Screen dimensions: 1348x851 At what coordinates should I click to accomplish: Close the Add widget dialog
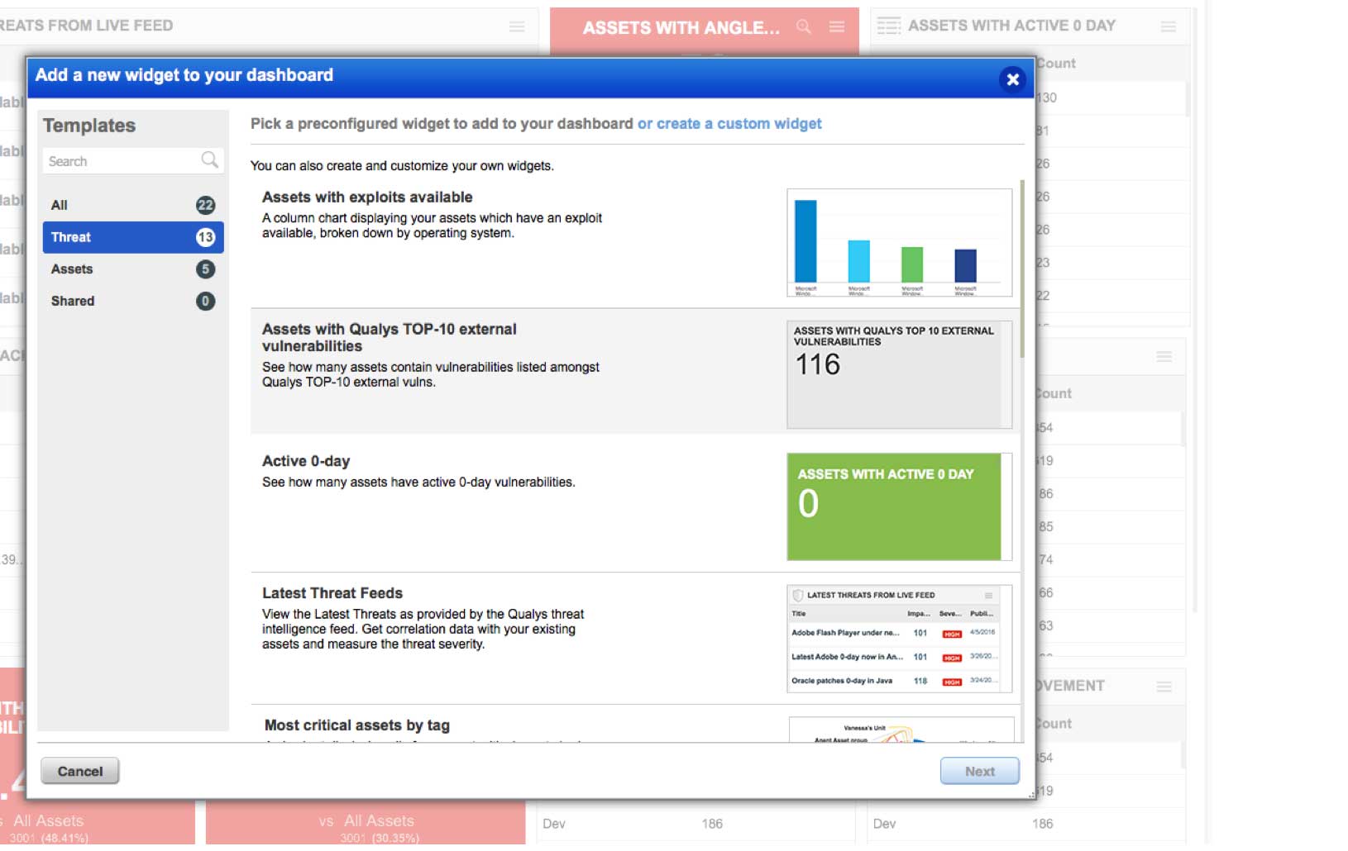[x=1012, y=79]
